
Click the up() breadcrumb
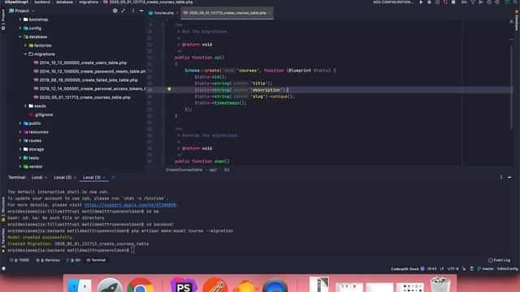point(213,170)
